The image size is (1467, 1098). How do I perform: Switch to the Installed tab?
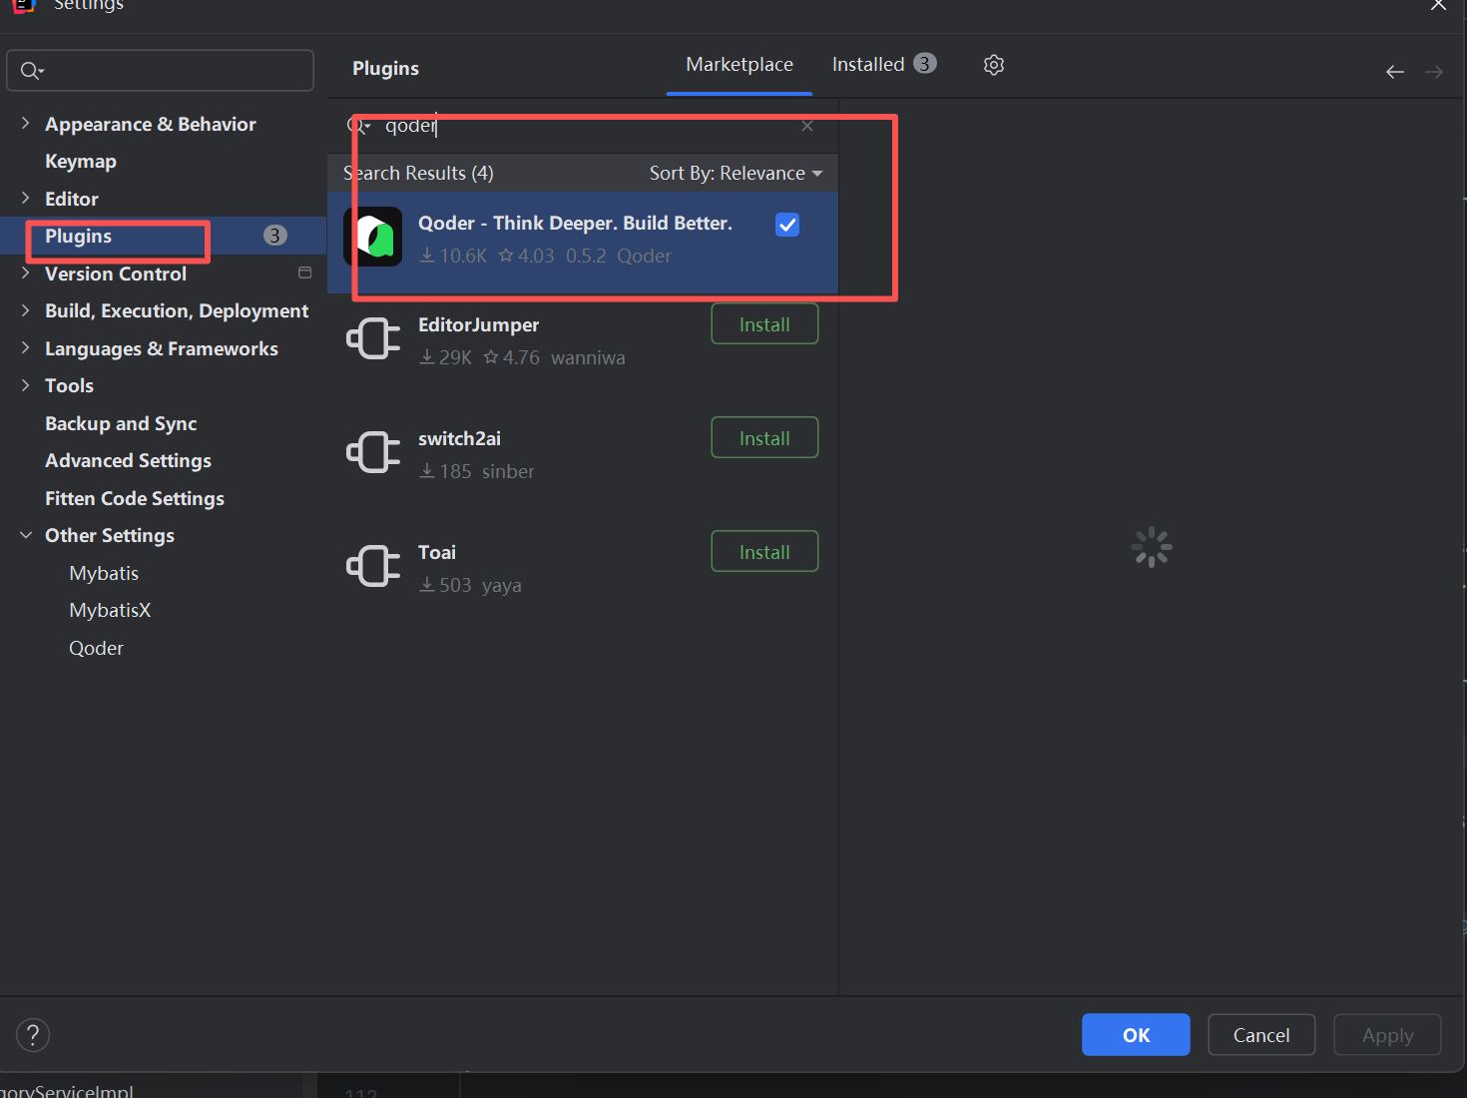(x=884, y=65)
